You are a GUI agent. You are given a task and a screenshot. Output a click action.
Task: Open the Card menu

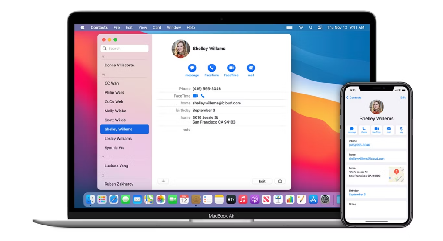pos(157,28)
